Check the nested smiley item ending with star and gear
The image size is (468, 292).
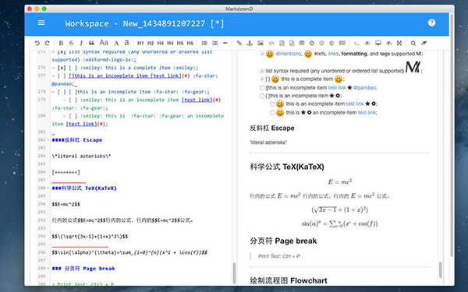(x=272, y=104)
